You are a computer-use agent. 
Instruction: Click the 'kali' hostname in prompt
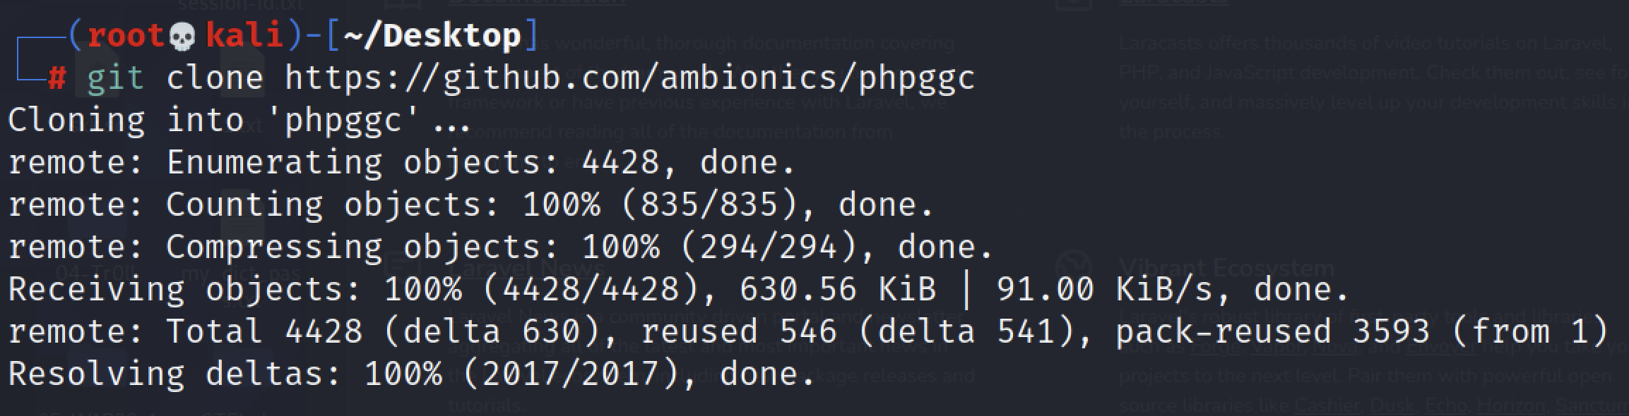[244, 36]
